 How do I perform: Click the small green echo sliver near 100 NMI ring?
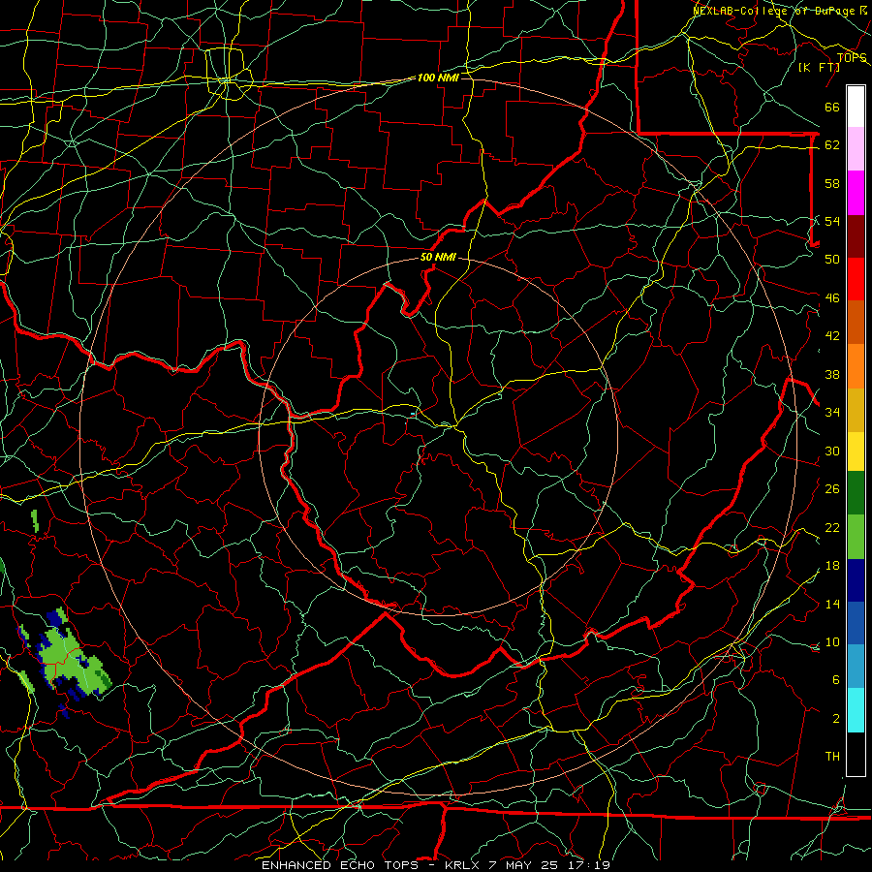[x=35, y=521]
